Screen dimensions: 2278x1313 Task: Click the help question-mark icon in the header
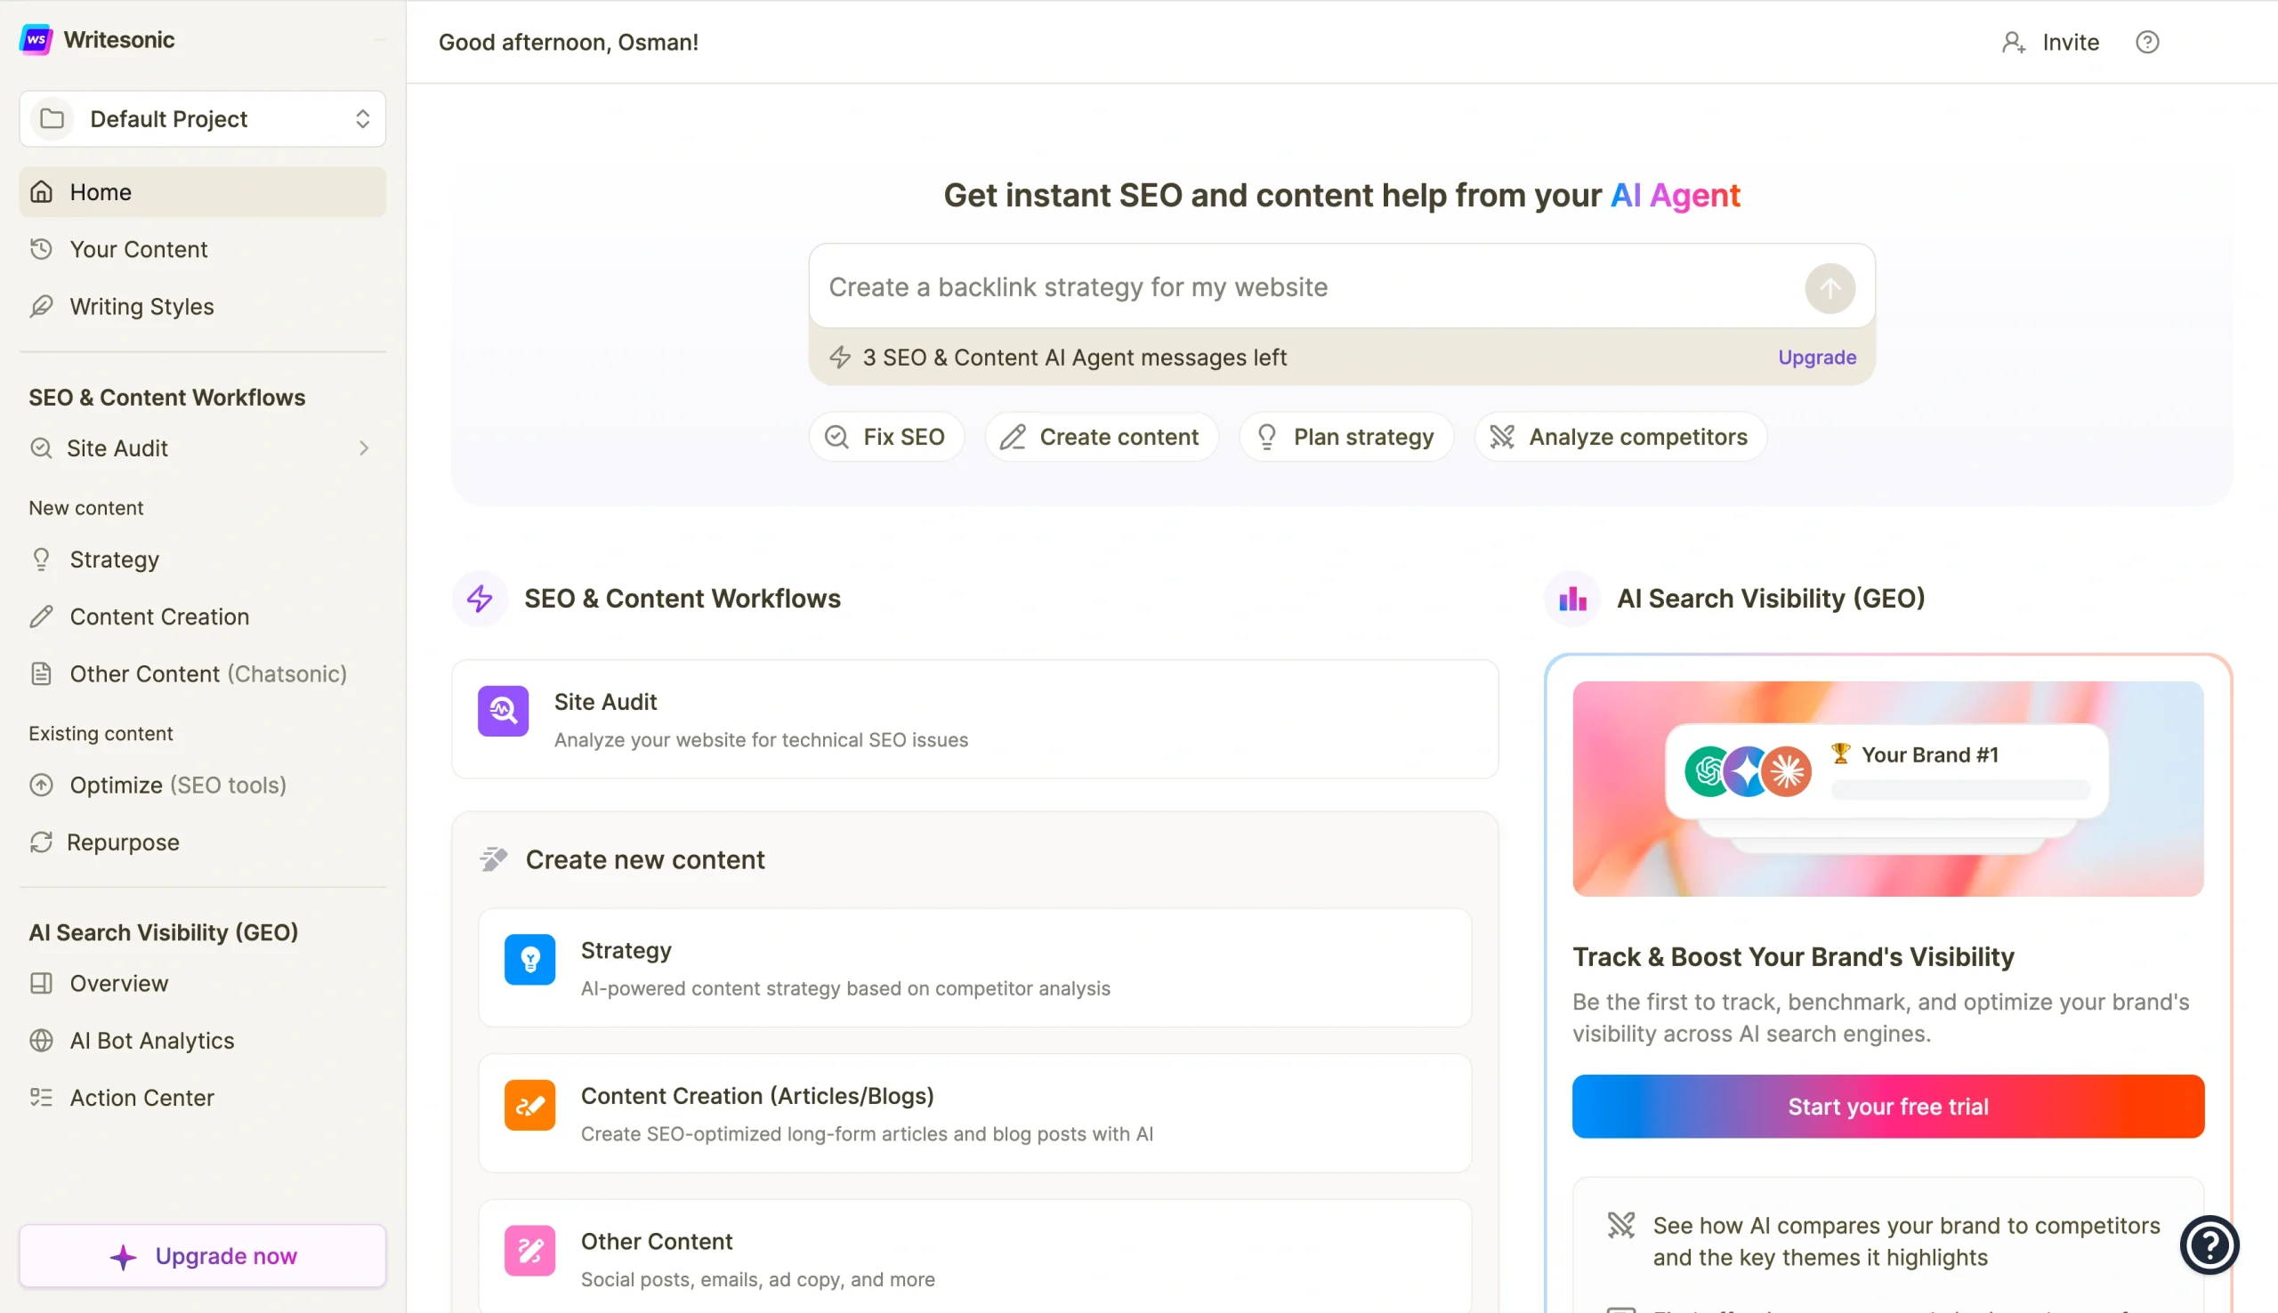coord(2147,43)
